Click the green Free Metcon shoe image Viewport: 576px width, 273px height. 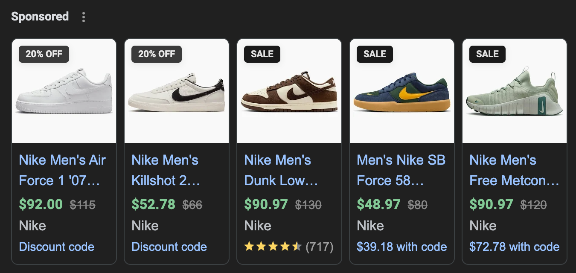(515, 94)
